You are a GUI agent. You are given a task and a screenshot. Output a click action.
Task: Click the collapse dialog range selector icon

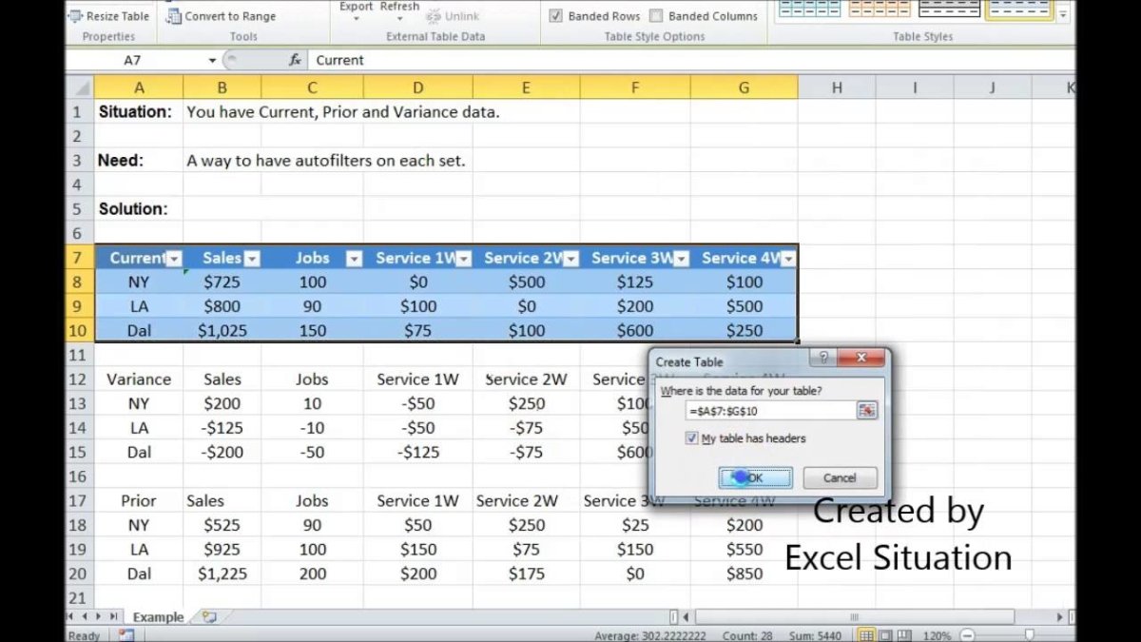coord(865,411)
